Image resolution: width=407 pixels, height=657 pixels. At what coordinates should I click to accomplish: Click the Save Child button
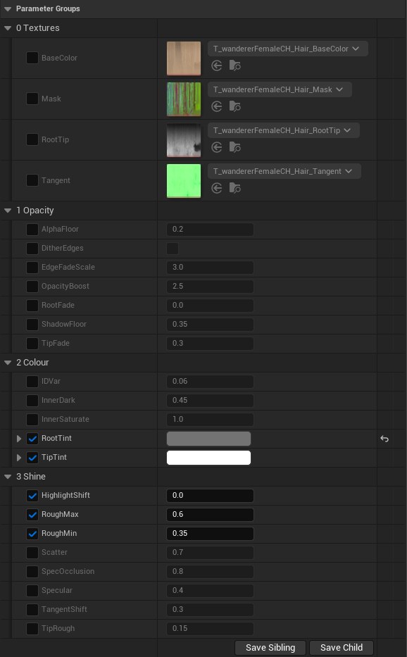pos(342,647)
